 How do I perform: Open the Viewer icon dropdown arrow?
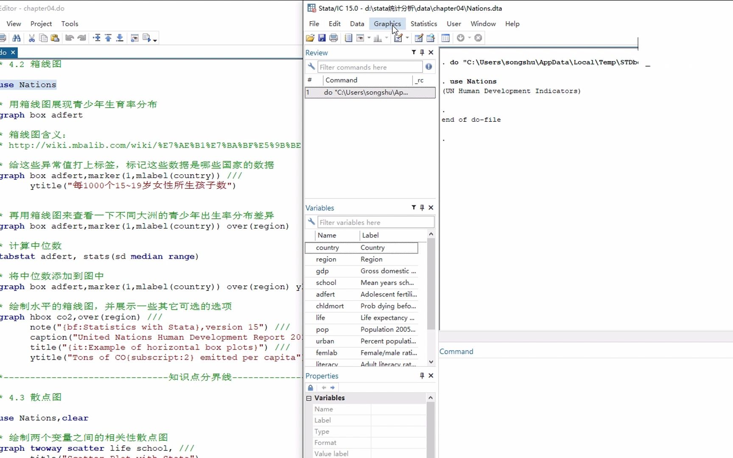coord(369,38)
